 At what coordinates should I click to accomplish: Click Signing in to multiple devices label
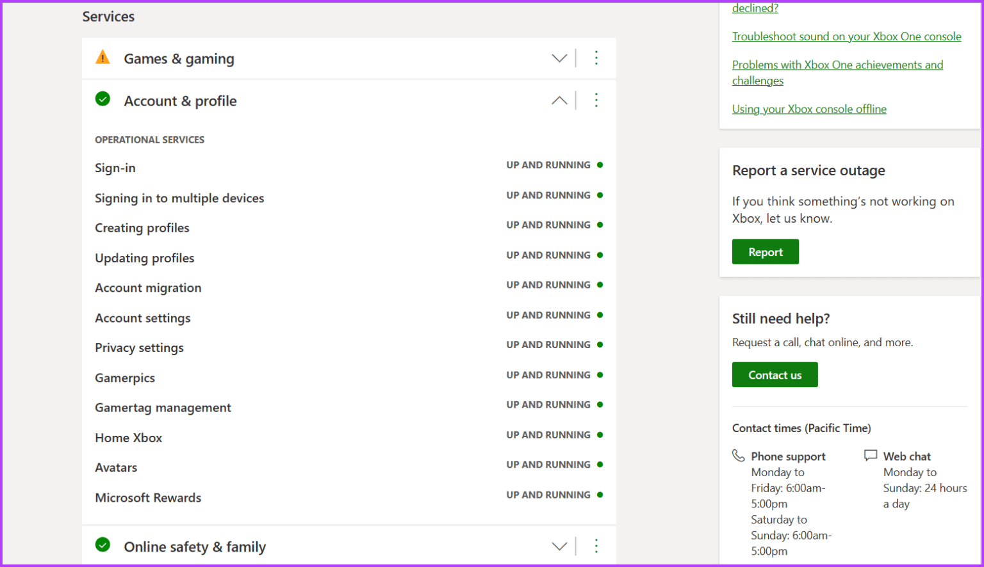click(179, 198)
